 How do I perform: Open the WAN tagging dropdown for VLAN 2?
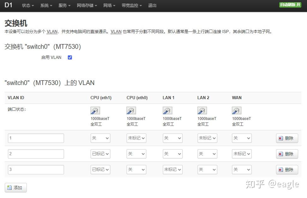(242, 154)
